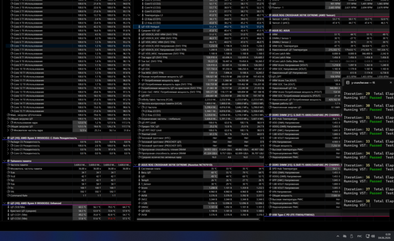Click the bolt icon beside ЦП PPT
Screen dimensions: 394x241
pos(139,96)
